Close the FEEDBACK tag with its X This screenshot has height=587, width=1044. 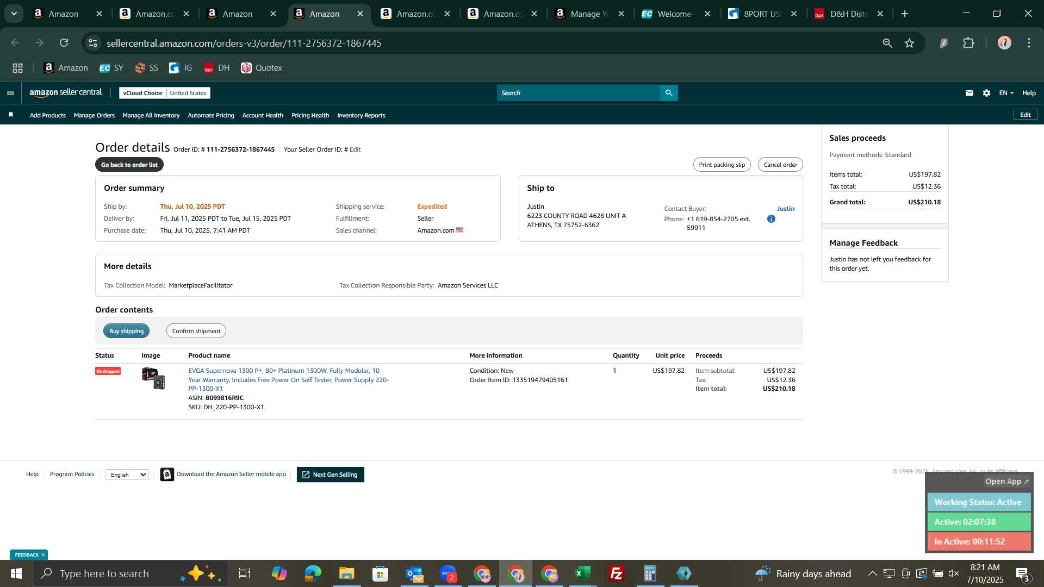[43, 555]
